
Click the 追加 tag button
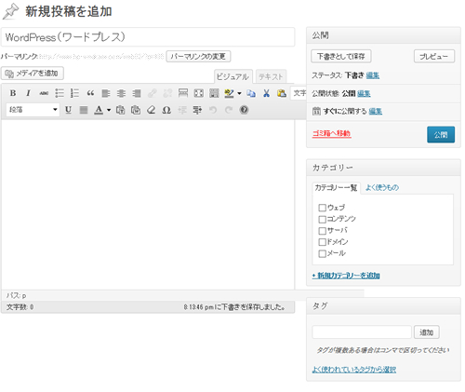click(427, 332)
